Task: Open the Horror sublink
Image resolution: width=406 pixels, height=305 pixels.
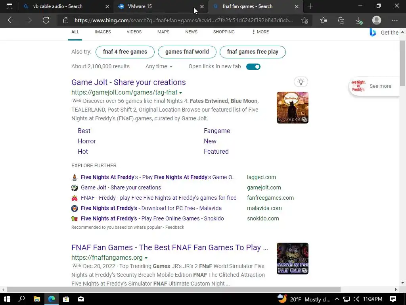Action: point(87,141)
